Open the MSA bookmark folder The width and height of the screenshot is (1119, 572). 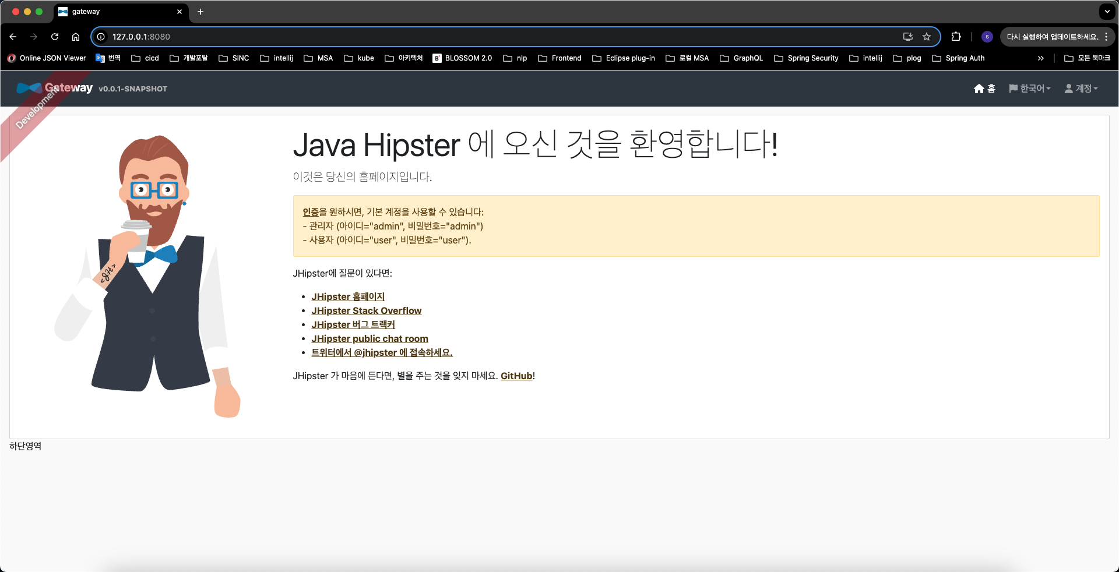(318, 58)
